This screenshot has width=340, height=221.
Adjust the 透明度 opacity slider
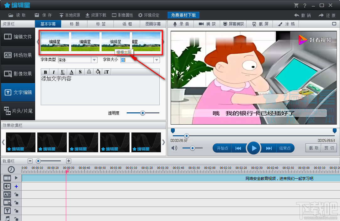point(143,113)
